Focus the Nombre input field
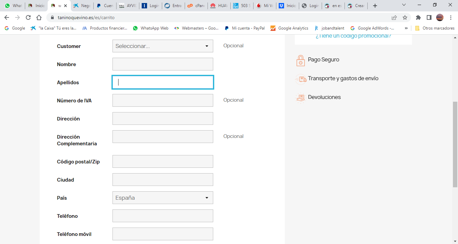 tap(163, 64)
